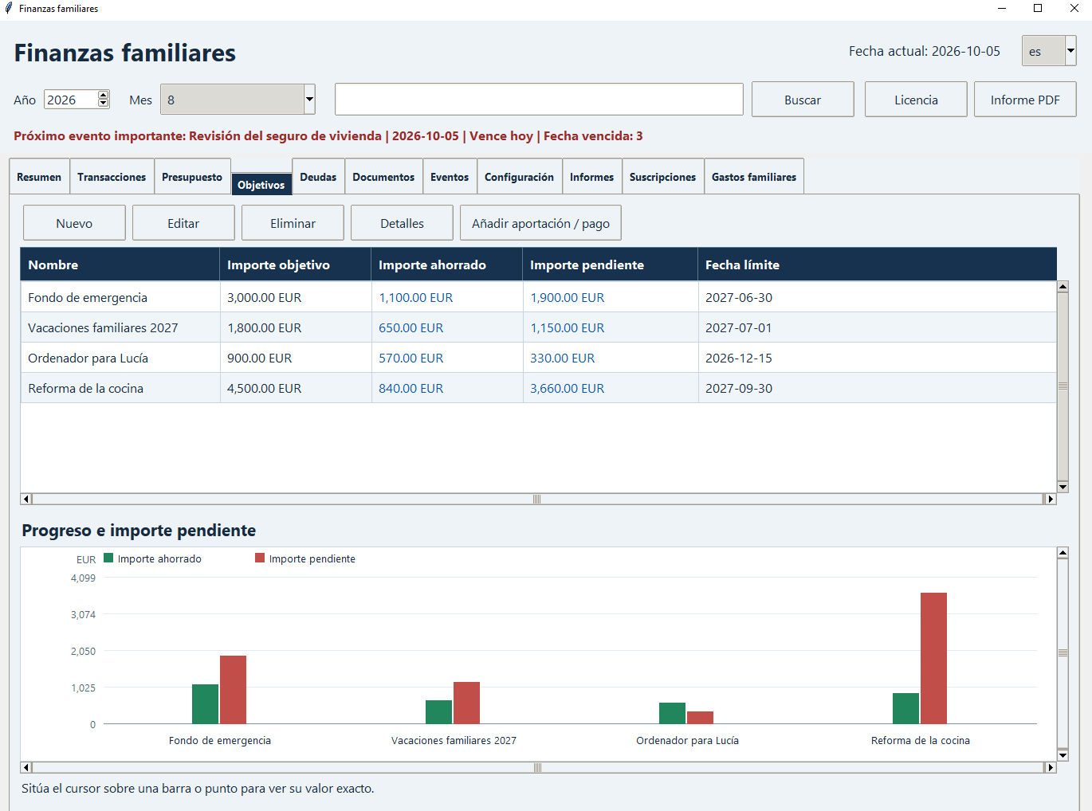Sort by Importe objetivo column header
This screenshot has height=811, width=1092.
click(295, 264)
